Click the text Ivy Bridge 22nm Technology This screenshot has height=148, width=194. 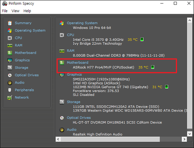pyautogui.click(x=97, y=44)
